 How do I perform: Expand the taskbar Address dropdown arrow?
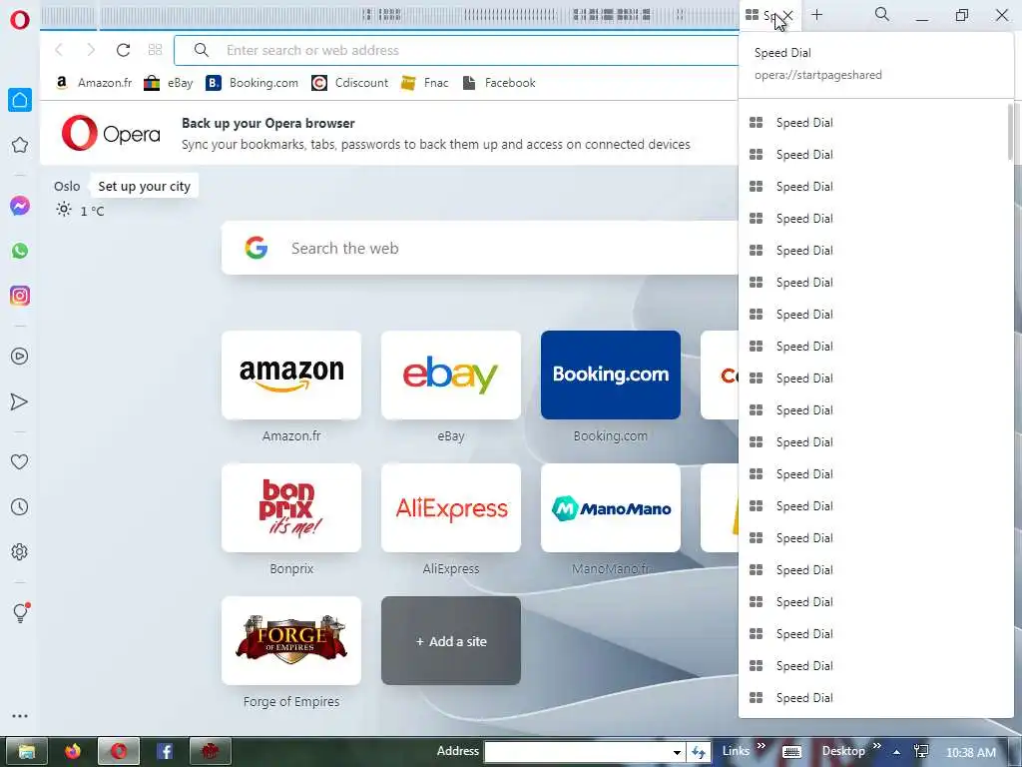(678, 752)
